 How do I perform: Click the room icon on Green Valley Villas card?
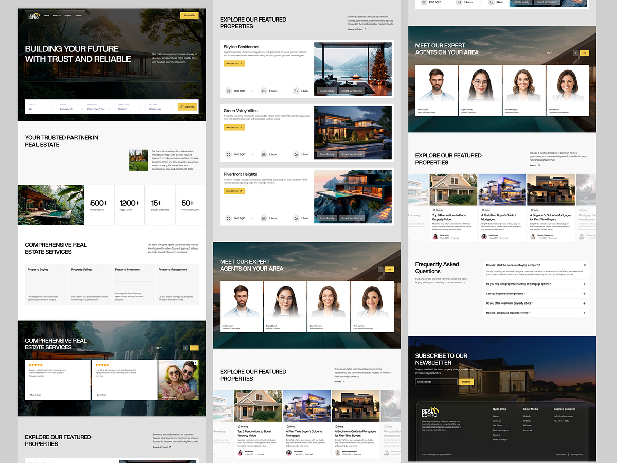264,154
